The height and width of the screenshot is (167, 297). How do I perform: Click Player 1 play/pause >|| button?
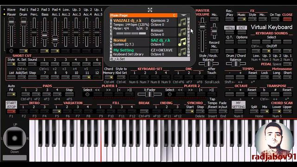point(129,94)
